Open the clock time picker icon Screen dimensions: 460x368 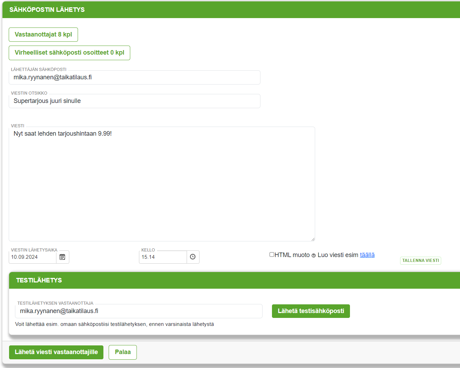[193, 257]
